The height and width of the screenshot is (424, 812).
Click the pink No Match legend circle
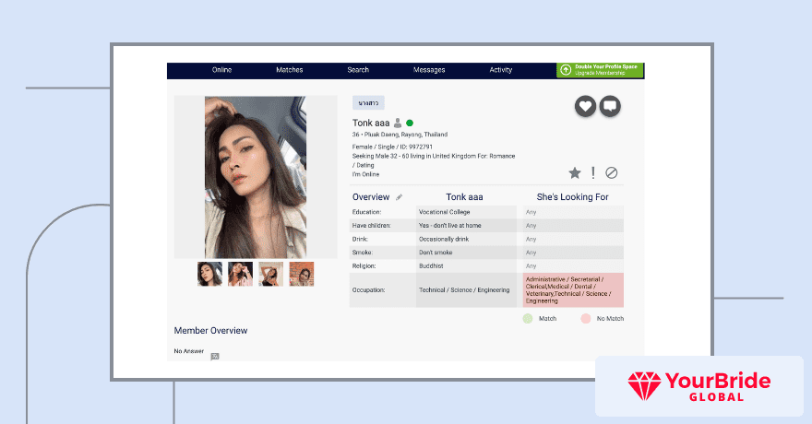coord(586,319)
